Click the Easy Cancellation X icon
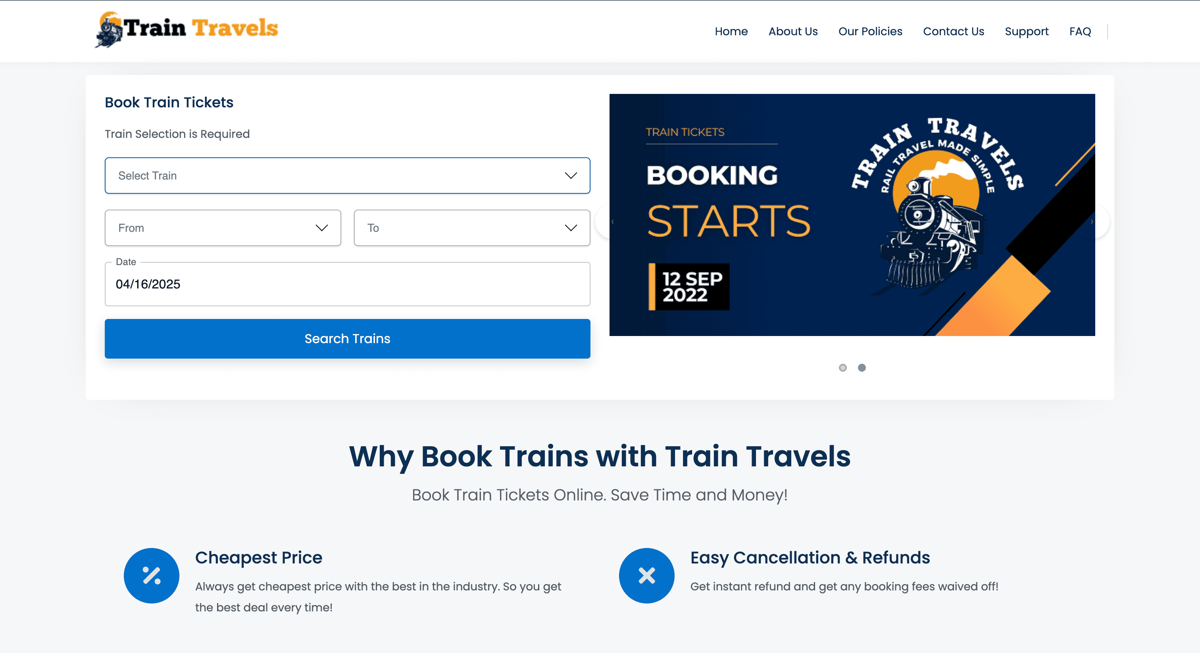 (x=646, y=575)
